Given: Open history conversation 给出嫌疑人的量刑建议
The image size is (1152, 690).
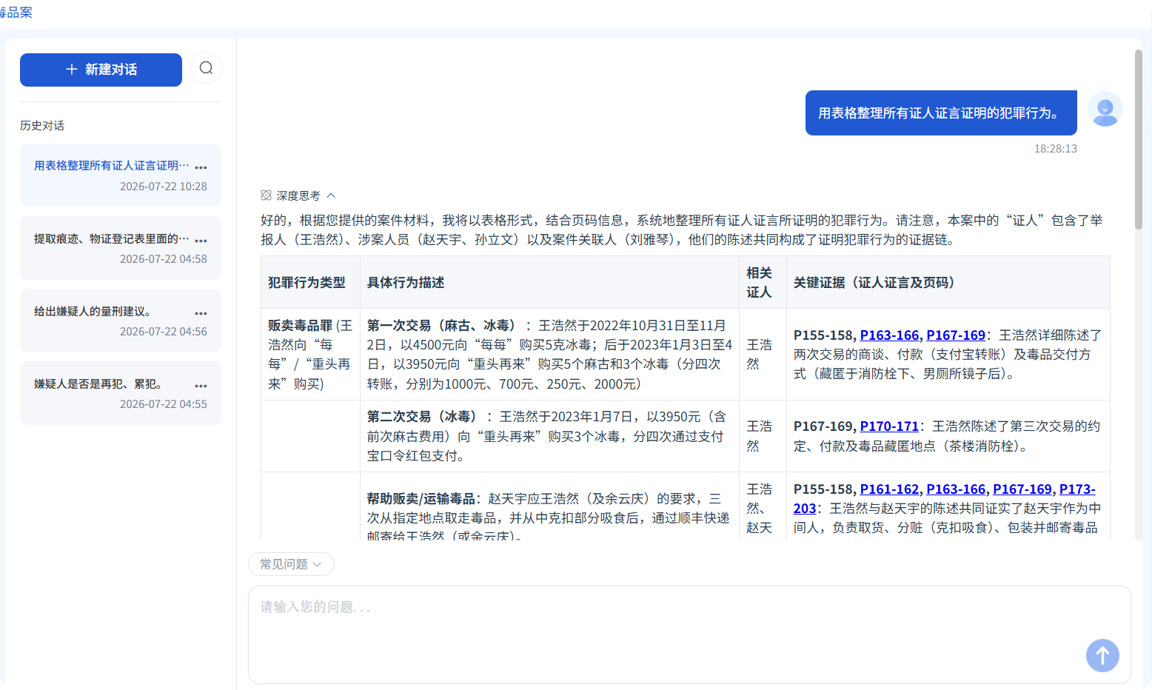Looking at the screenshot, I should [121, 321].
